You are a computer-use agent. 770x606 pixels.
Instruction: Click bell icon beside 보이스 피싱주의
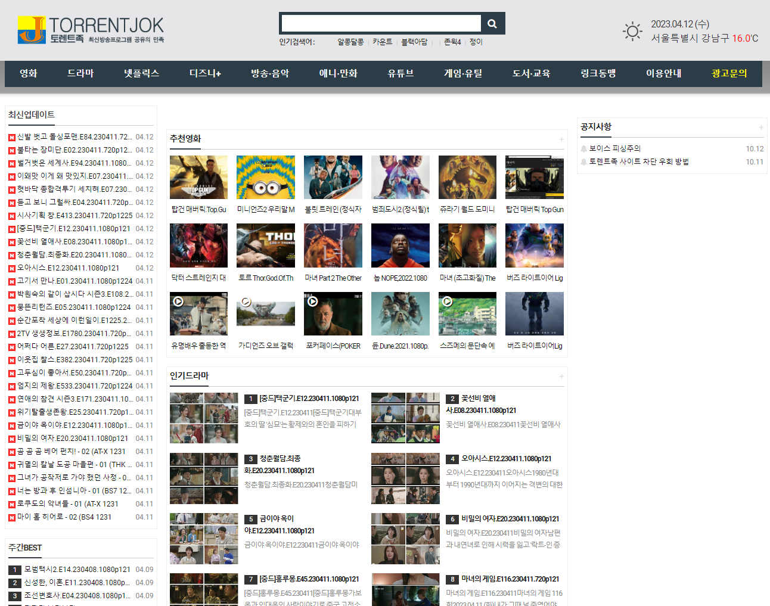coord(584,148)
